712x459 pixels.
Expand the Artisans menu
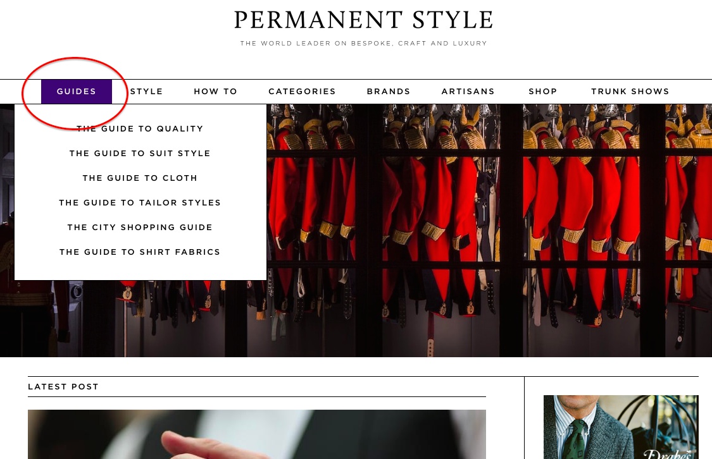[x=468, y=92]
